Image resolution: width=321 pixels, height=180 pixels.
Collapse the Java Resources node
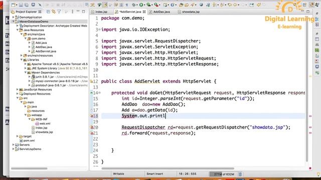[x=18, y=30]
